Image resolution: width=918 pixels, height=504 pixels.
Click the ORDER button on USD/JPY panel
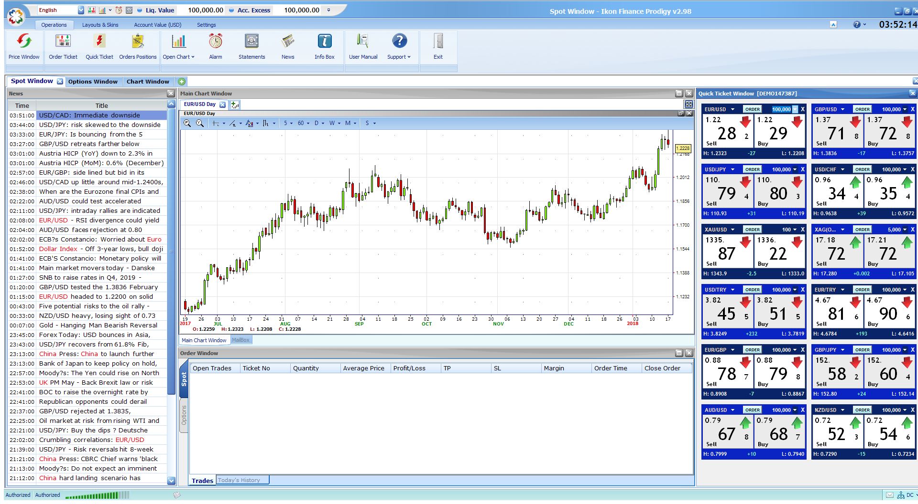tap(752, 169)
